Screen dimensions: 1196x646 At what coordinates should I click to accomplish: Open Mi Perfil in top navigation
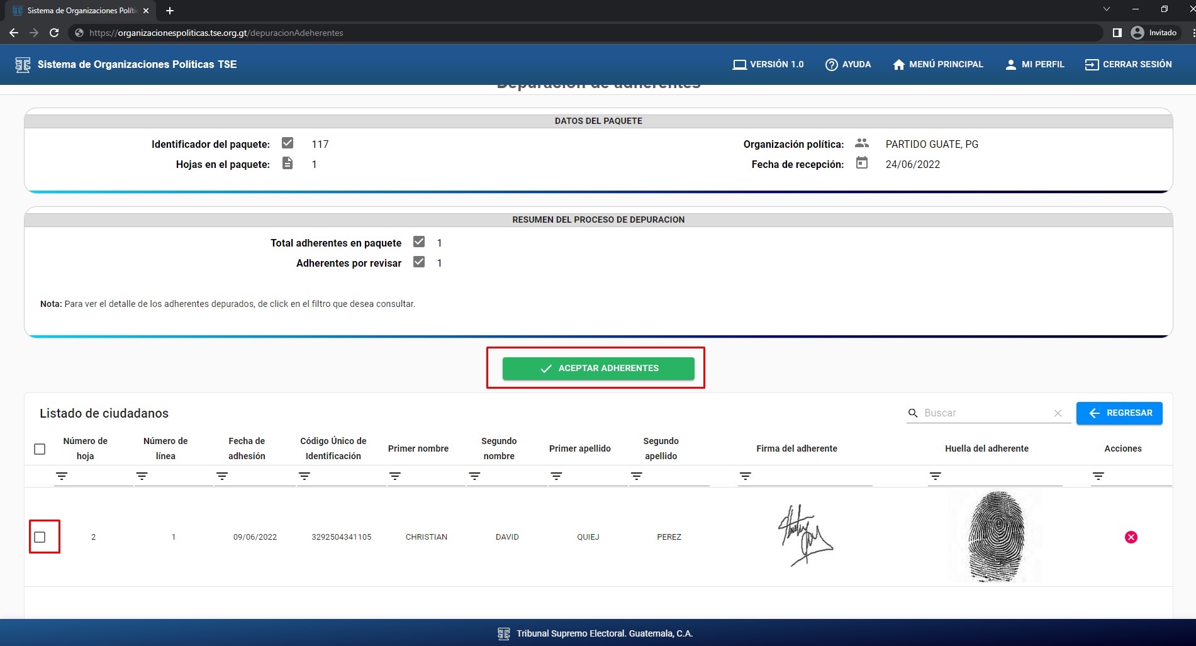coord(1035,65)
